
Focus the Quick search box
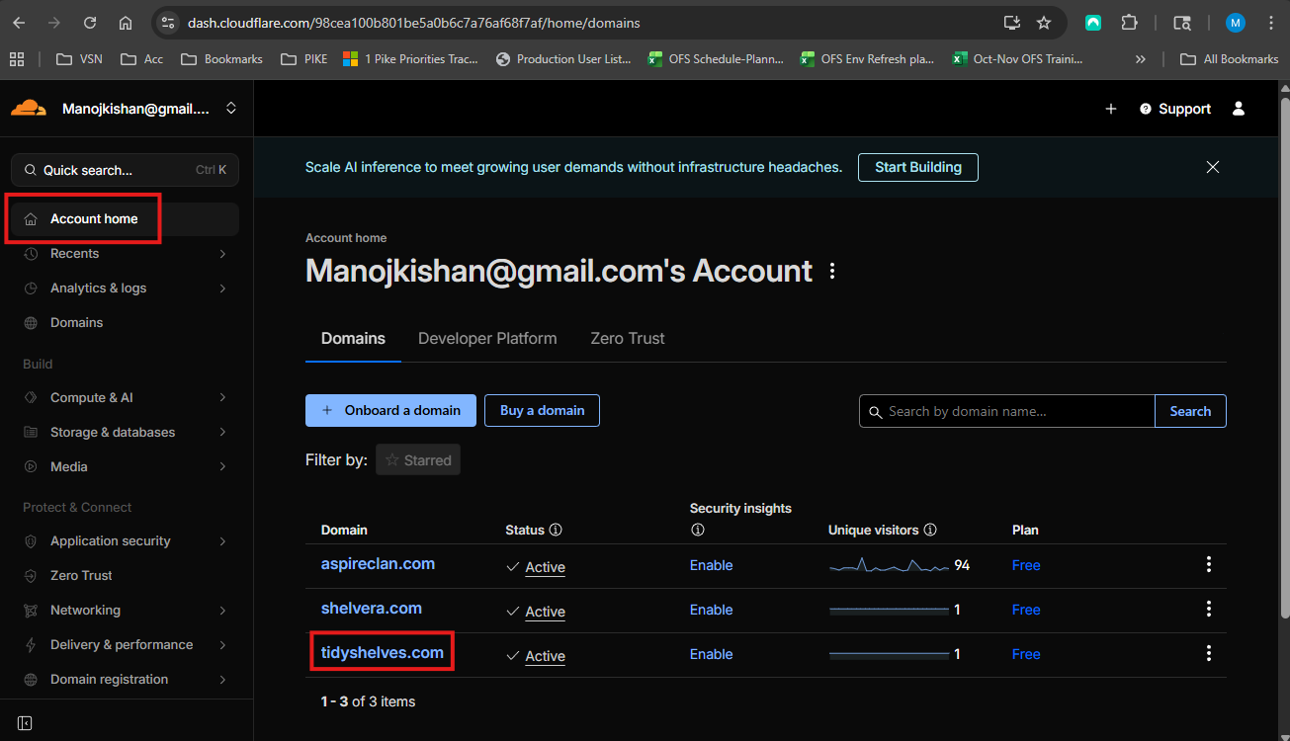coord(125,170)
